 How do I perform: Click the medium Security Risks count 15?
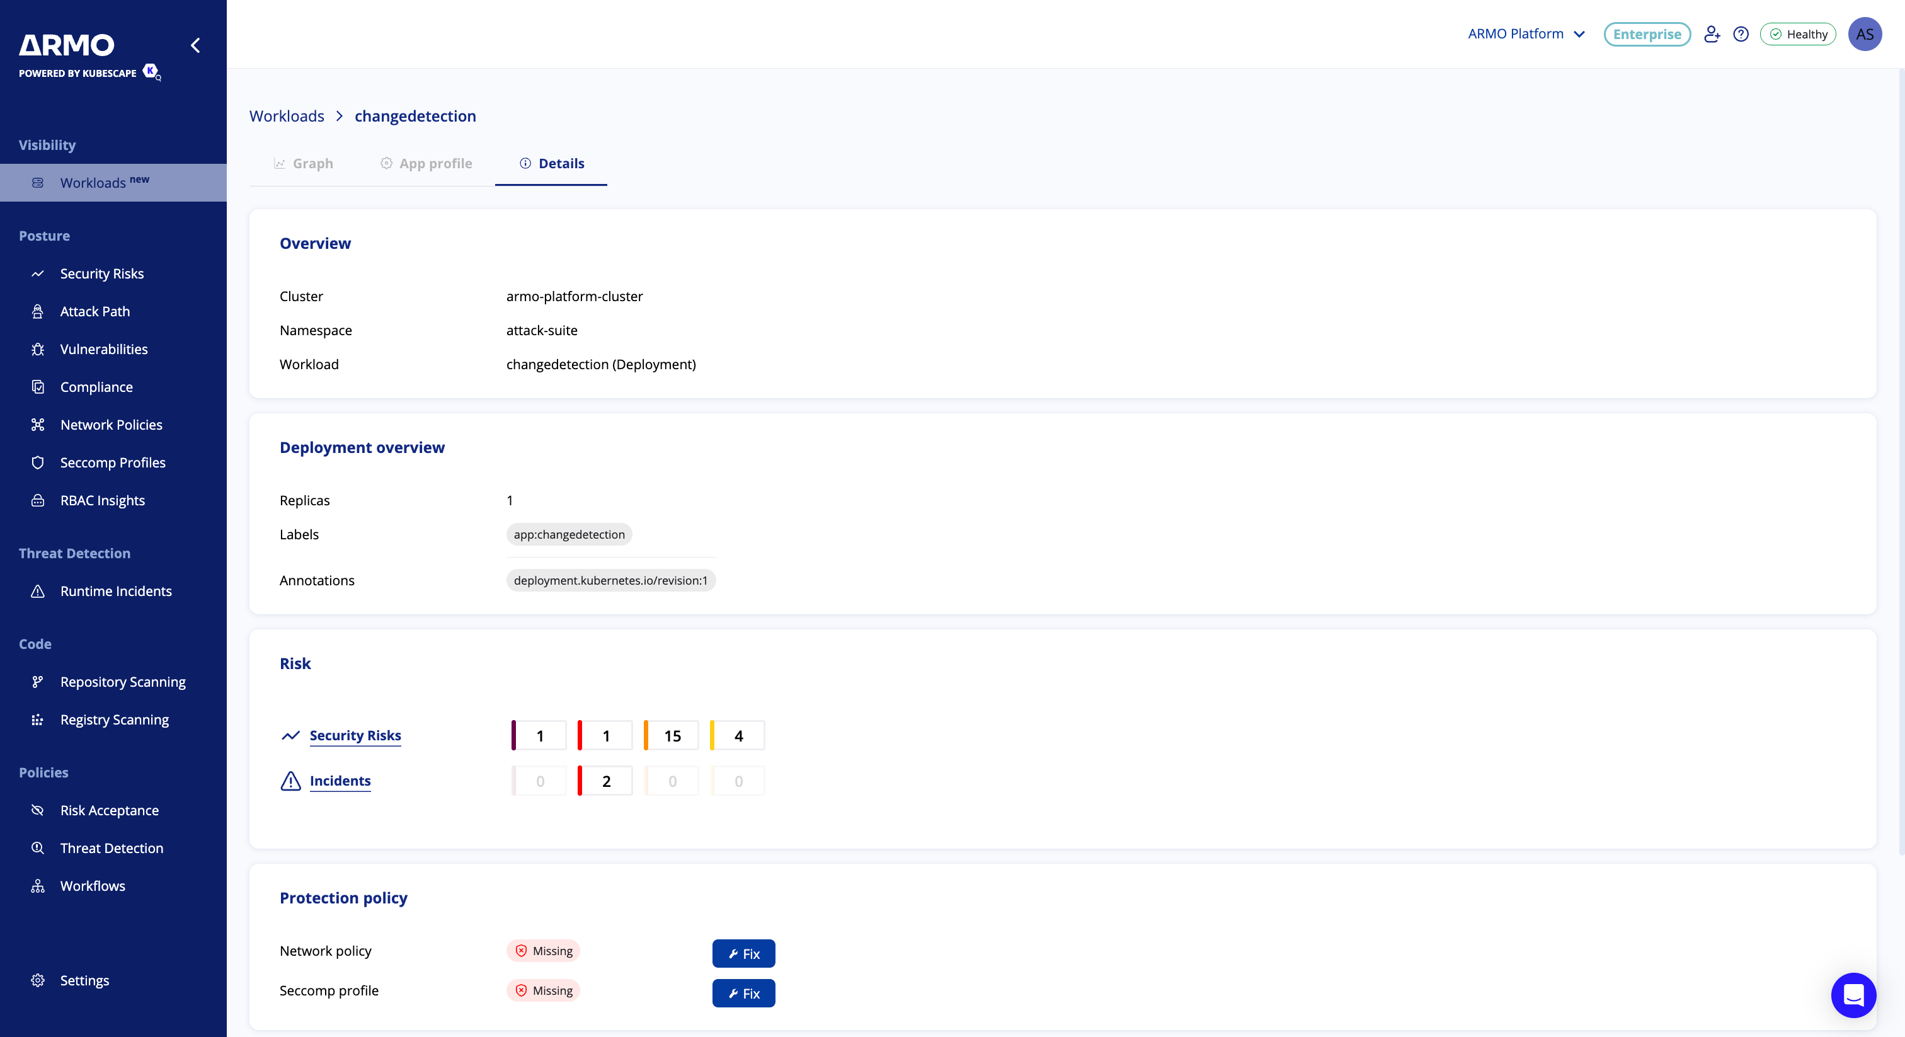672,735
